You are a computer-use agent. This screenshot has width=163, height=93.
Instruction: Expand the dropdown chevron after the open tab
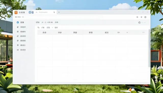pyautogui.click(x=59, y=12)
